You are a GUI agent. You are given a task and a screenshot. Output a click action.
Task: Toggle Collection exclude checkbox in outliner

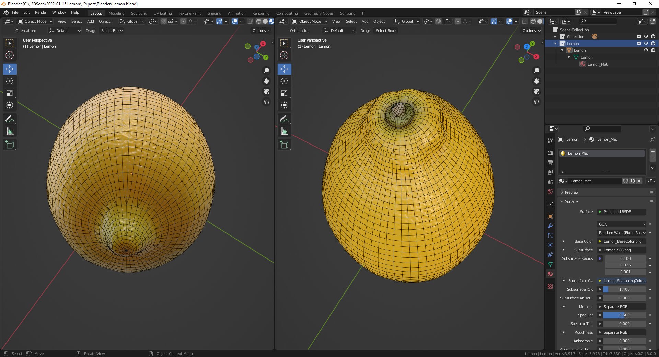639,36
